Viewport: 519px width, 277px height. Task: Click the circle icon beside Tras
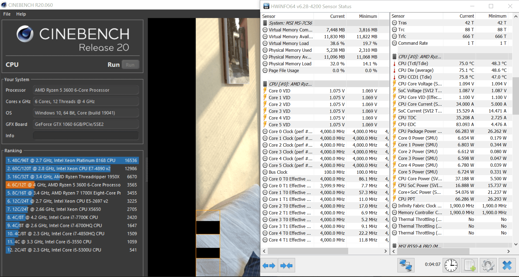tap(394, 23)
